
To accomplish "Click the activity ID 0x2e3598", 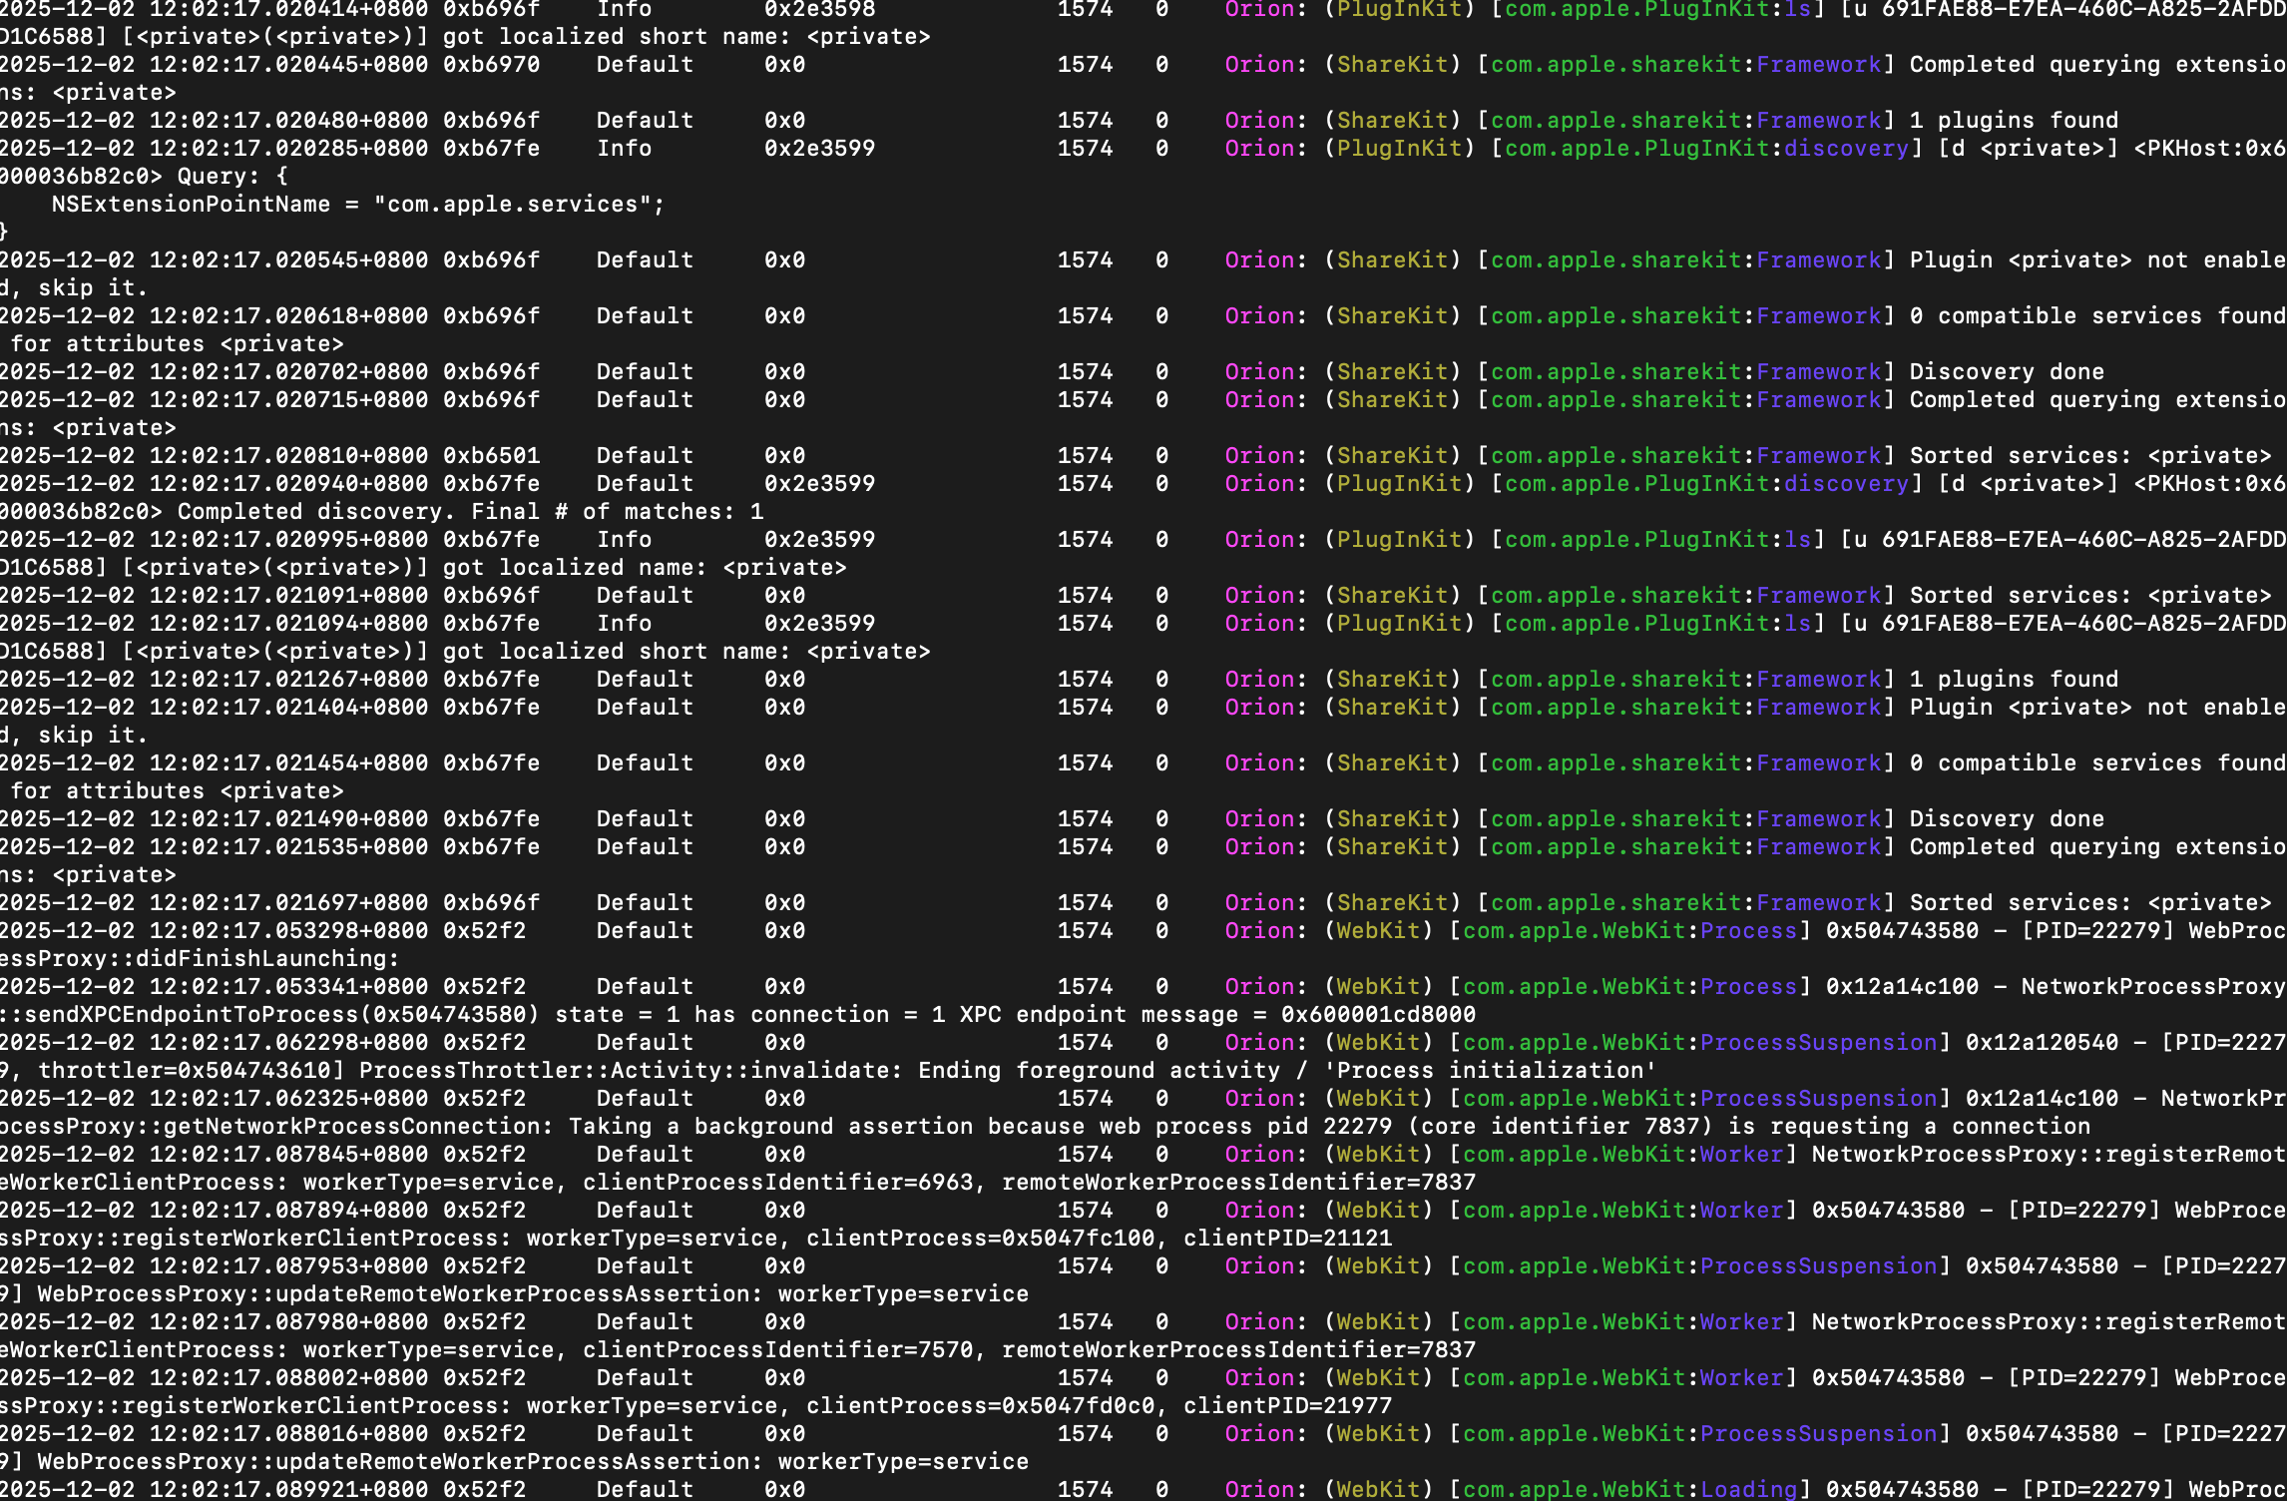I will click(x=819, y=10).
